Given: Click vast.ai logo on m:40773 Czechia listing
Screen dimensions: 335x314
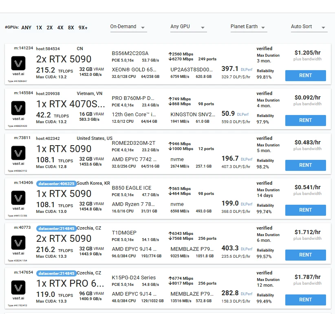Looking at the screenshot, I should [18, 243].
